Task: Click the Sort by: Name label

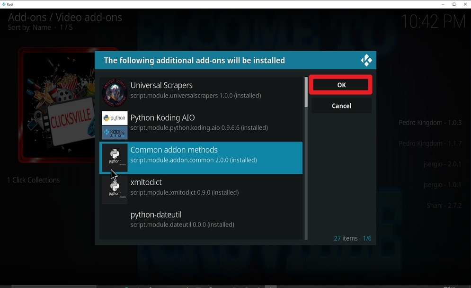Action: pos(29,27)
